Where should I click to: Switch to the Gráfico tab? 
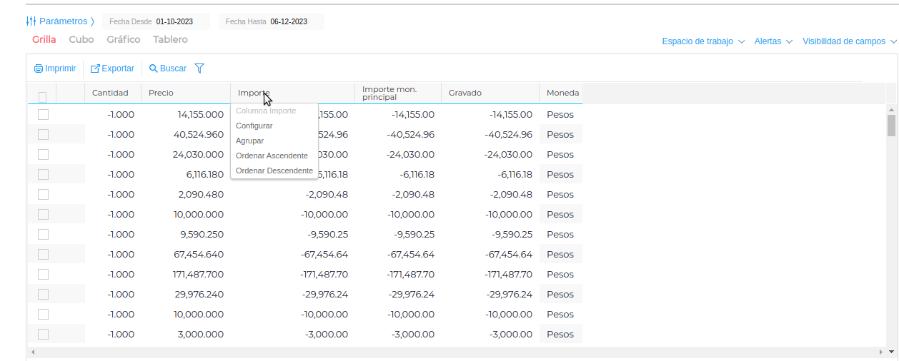pyautogui.click(x=124, y=40)
